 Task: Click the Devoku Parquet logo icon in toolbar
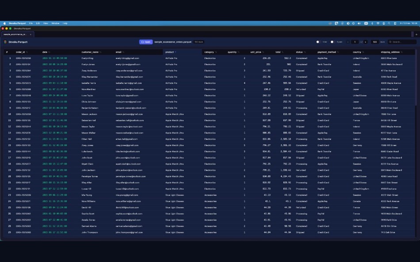click(5, 42)
